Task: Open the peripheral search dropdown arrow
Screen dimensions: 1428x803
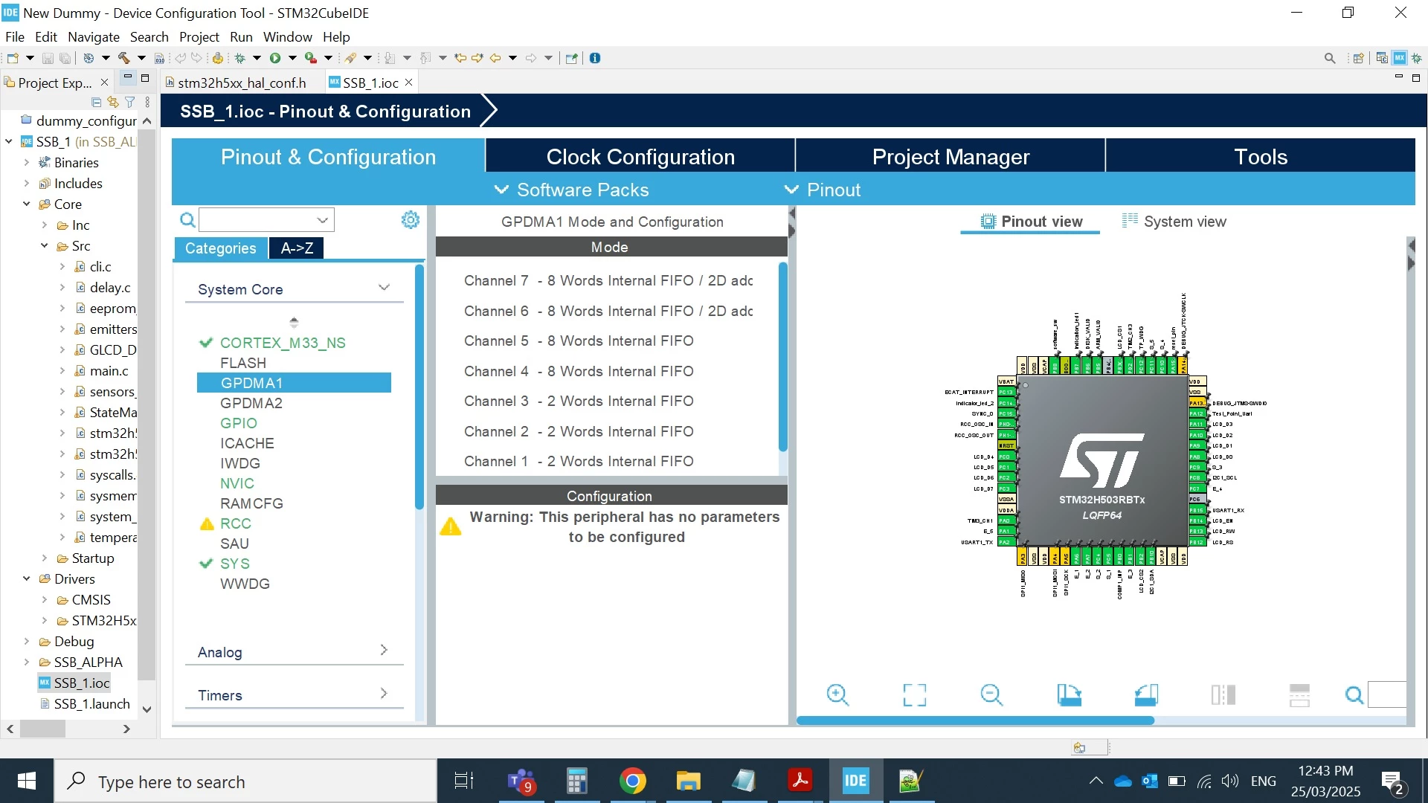Action: click(x=322, y=220)
